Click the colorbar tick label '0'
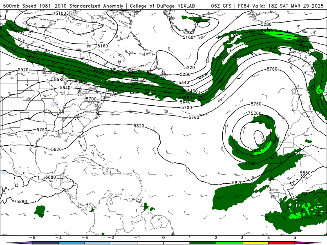Viewport: 327px width, 245px height. 163,238
